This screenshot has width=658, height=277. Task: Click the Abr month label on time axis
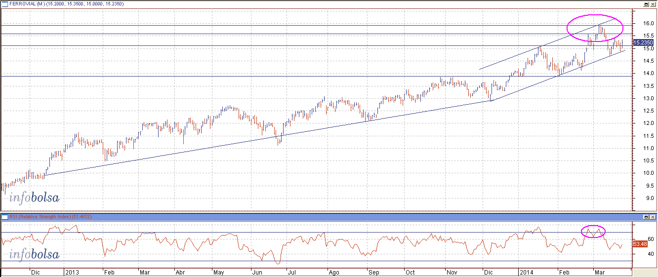pos(181,272)
